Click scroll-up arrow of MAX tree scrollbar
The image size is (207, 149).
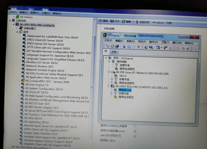(x=94, y=20)
